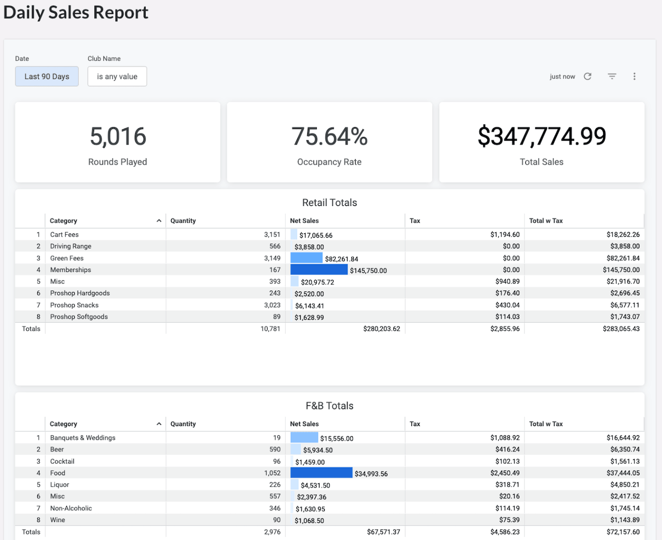This screenshot has width=662, height=540.
Task: Click the 566 Driving Range quantity
Action: [x=275, y=246]
